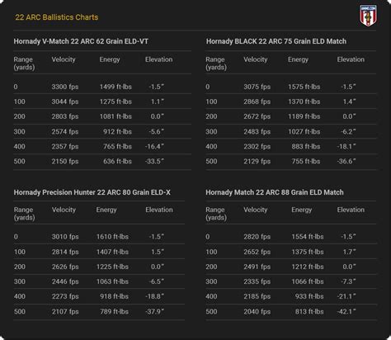Viewport: 391px width, 340px height.
Task: Select the 2868 fps velocity cell
Action: (257, 102)
